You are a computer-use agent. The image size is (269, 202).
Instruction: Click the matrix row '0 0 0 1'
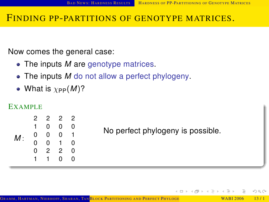pyautogui.click(x=54, y=135)
